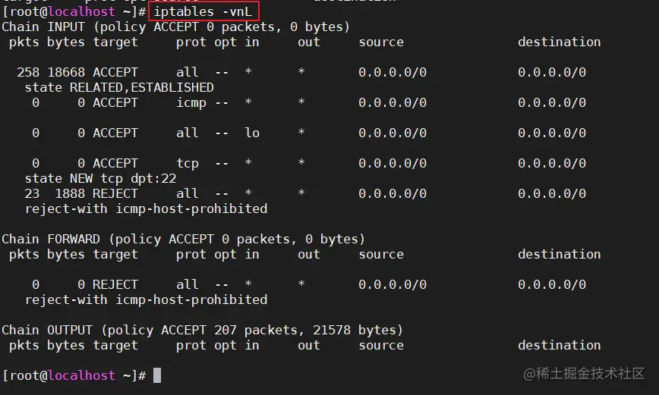
Task: Click the 'destination' header of the FORWARD chain
Action: click(559, 255)
